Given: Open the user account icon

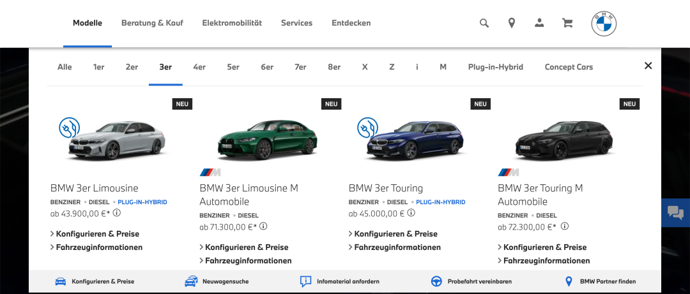Looking at the screenshot, I should 539,23.
